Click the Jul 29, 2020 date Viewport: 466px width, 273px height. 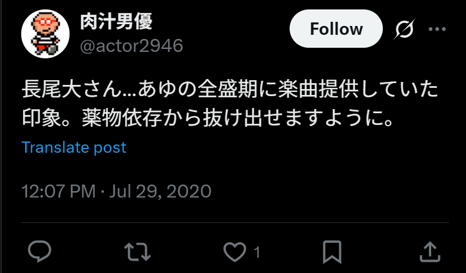pos(160,191)
